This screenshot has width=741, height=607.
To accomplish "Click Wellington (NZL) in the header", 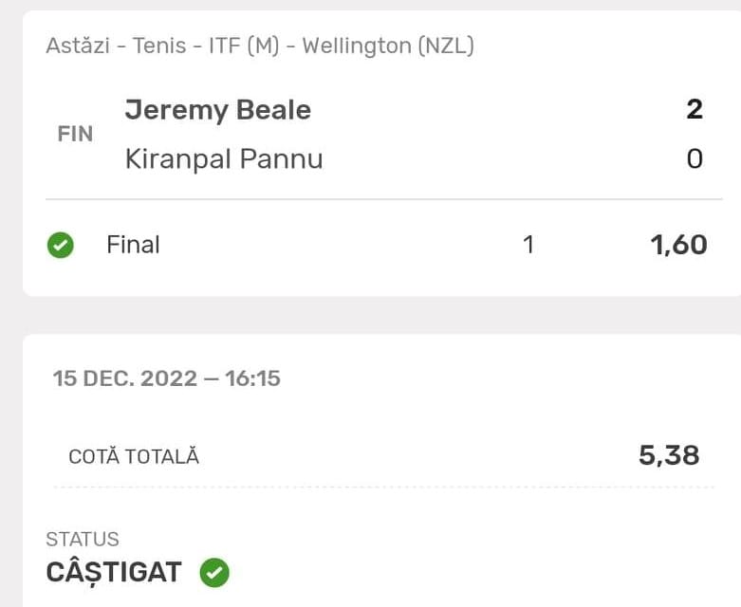I will click(x=388, y=46).
